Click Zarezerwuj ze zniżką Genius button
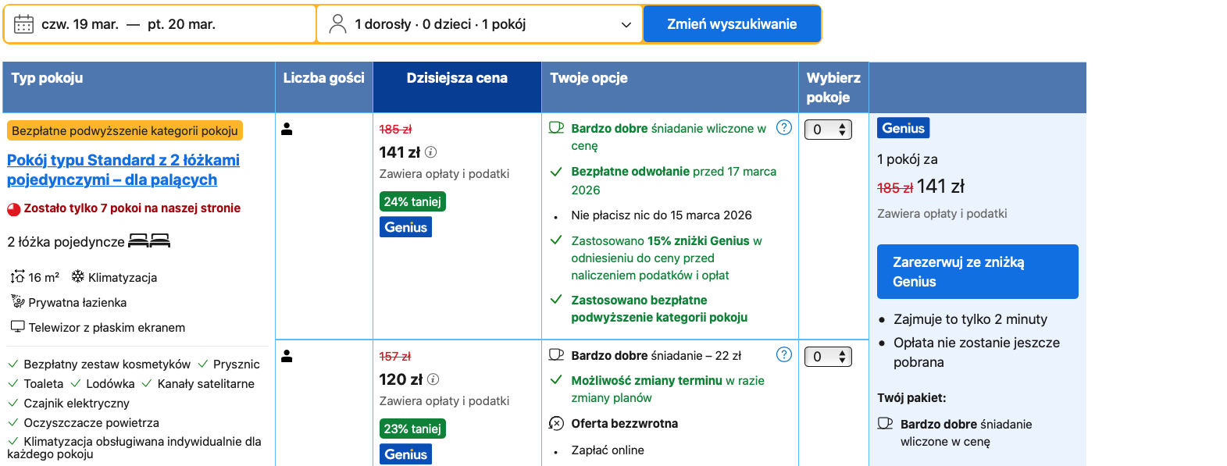1227x466 pixels. [977, 272]
